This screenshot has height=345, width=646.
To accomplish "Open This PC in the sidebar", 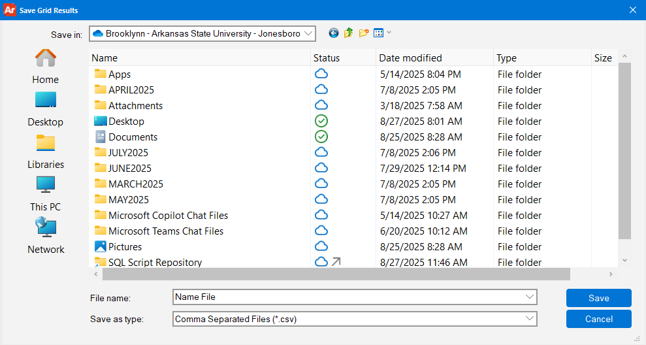I will click(x=45, y=194).
